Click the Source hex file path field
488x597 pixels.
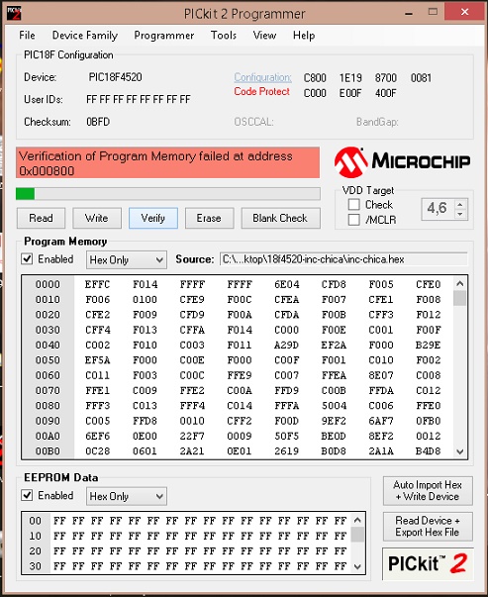pos(343,259)
